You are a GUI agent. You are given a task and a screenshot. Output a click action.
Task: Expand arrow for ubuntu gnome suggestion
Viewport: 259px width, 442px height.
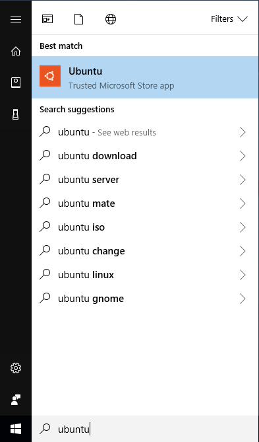[243, 299]
